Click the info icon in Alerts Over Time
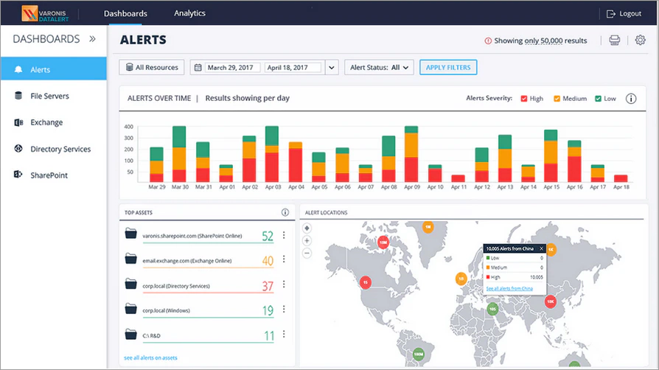 [x=631, y=98]
